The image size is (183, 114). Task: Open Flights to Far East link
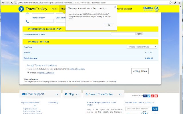30,109
